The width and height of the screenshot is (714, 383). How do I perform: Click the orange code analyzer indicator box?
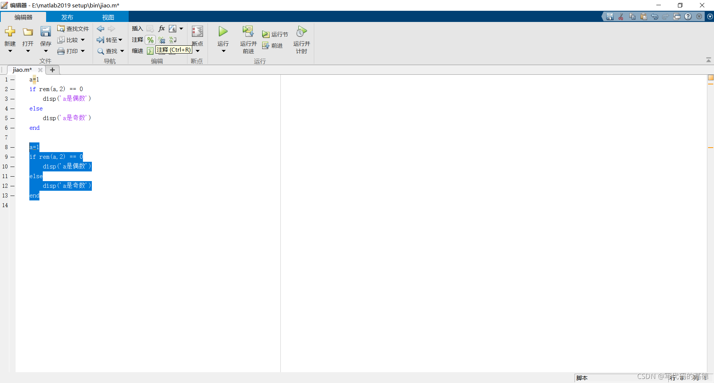[x=711, y=78]
